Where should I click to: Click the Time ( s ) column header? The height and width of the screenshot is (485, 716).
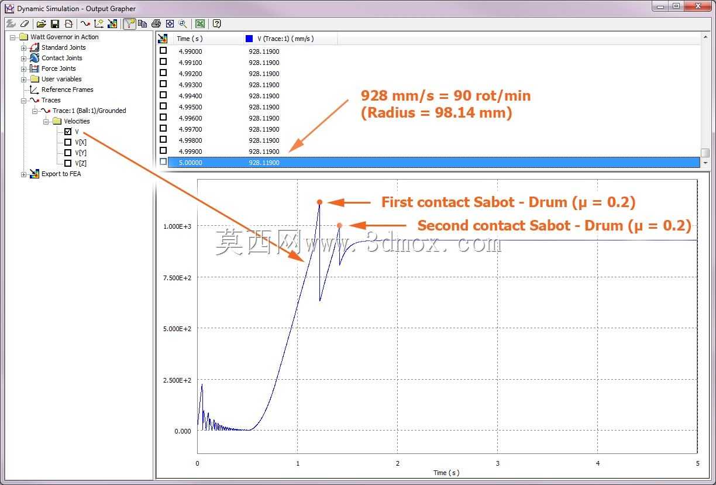tap(208, 39)
